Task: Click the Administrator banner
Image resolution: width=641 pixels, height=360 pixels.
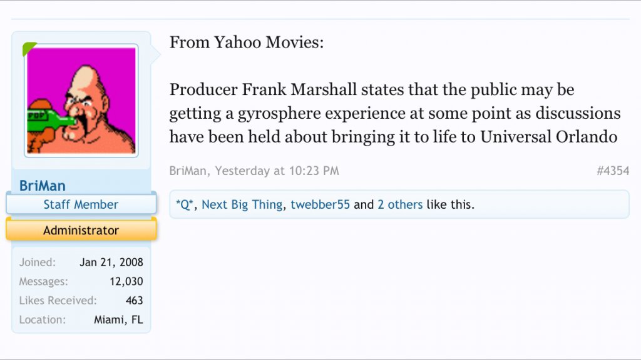Action: click(x=81, y=230)
